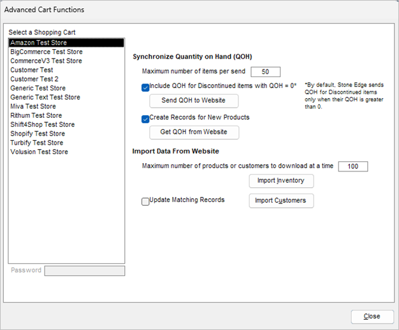The image size is (399, 330).
Task: Uncheck Include QOH for Discontinued items
Action: click(145, 88)
